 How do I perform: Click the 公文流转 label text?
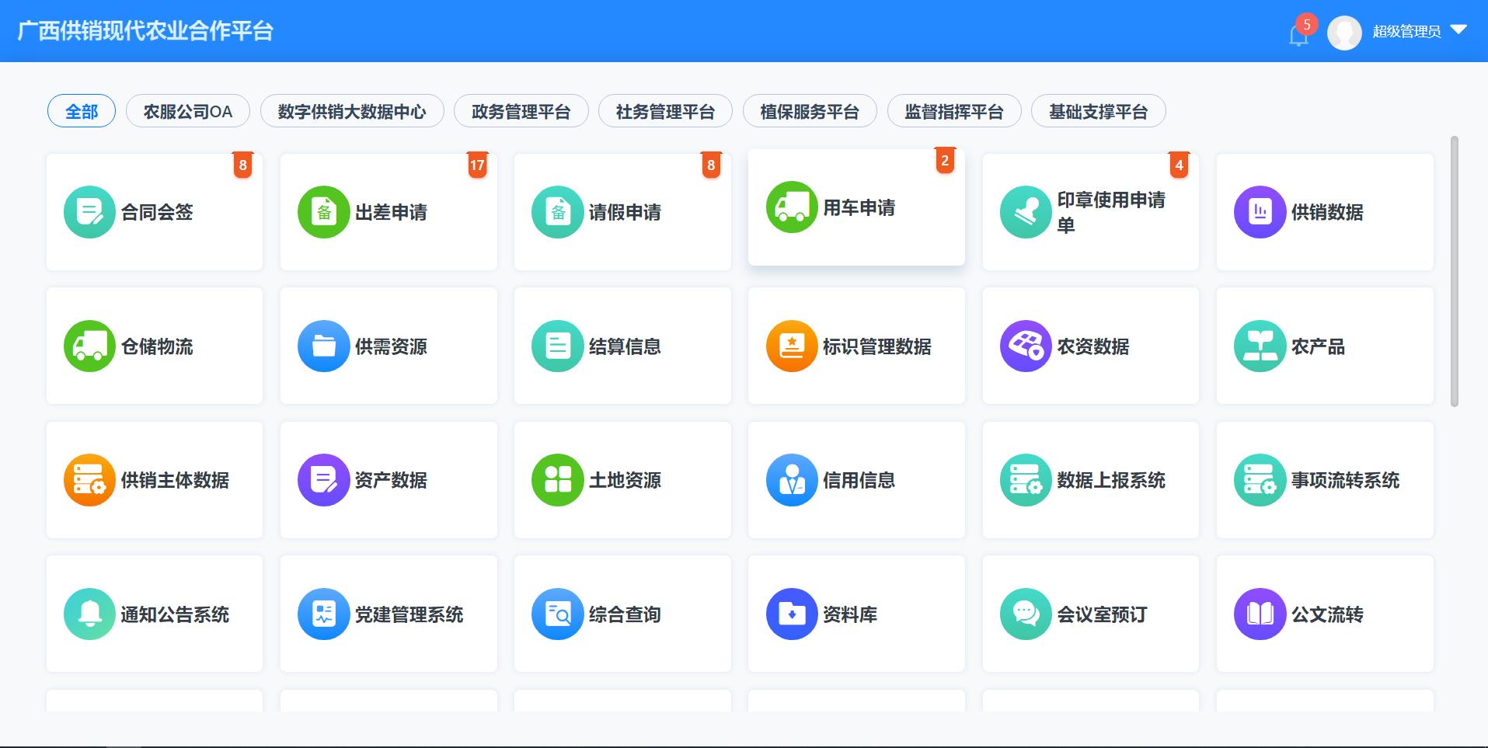pyautogui.click(x=1327, y=614)
